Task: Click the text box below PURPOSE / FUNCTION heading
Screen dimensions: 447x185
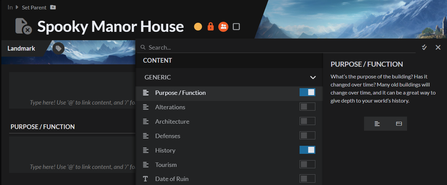Action: (x=72, y=155)
